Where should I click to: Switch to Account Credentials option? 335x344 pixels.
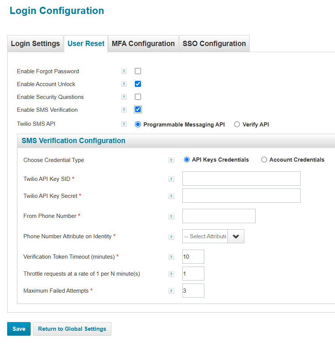(x=264, y=159)
